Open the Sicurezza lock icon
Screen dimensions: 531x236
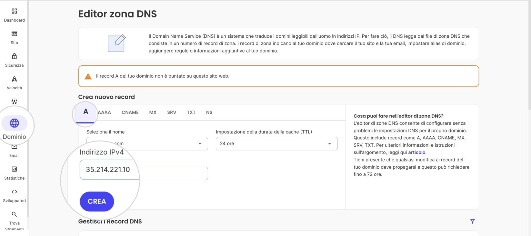(14, 56)
